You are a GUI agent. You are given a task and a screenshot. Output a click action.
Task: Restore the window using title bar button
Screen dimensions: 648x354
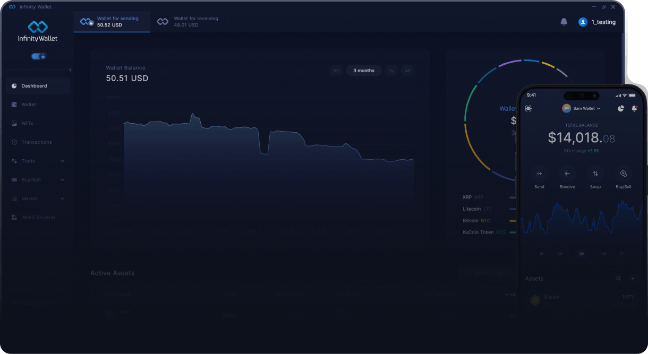(604, 7)
